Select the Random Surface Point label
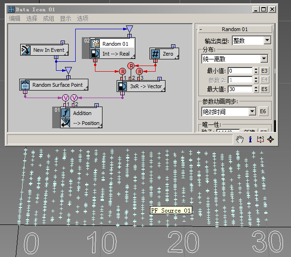The width and height of the screenshot is (291, 257). (x=57, y=85)
